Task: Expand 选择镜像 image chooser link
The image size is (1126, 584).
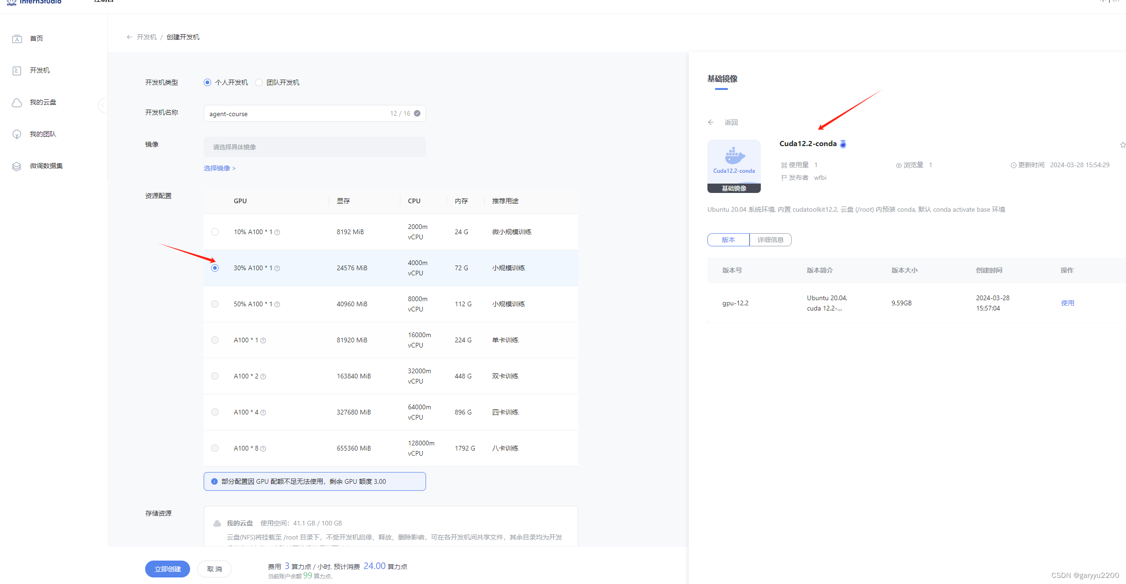Action: 220,168
